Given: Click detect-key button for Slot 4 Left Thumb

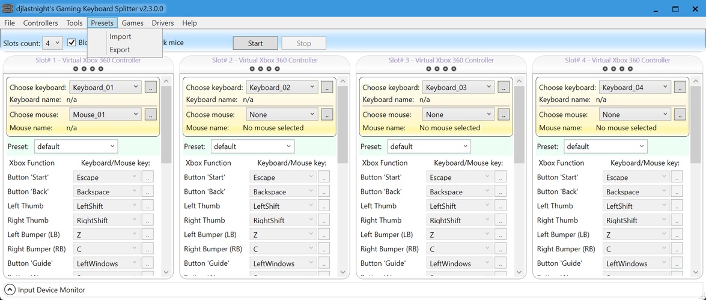Looking at the screenshot, I should pos(677,206).
